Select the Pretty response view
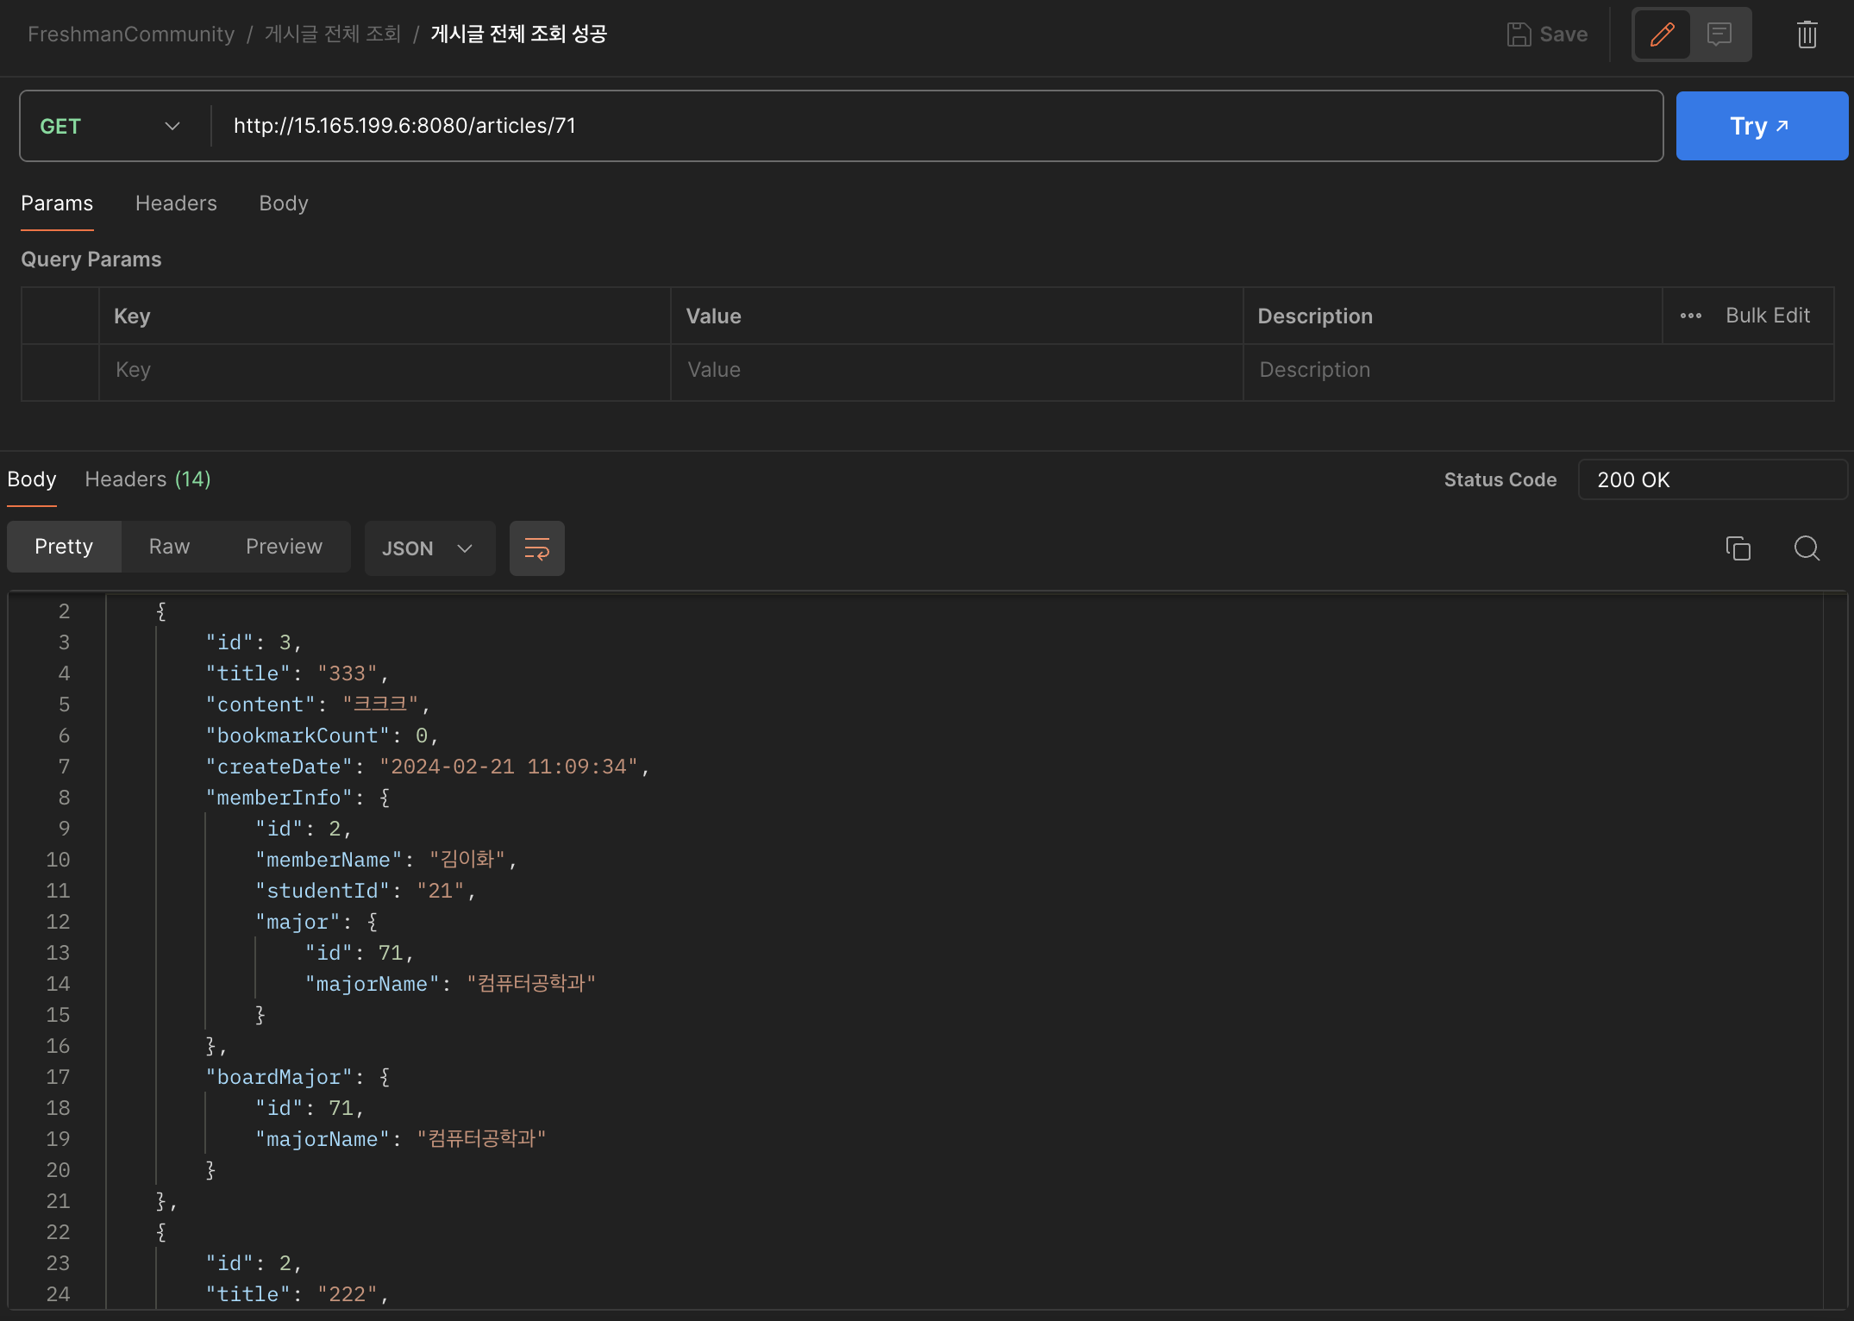Screen dimensions: 1854x1321 tap(64, 547)
